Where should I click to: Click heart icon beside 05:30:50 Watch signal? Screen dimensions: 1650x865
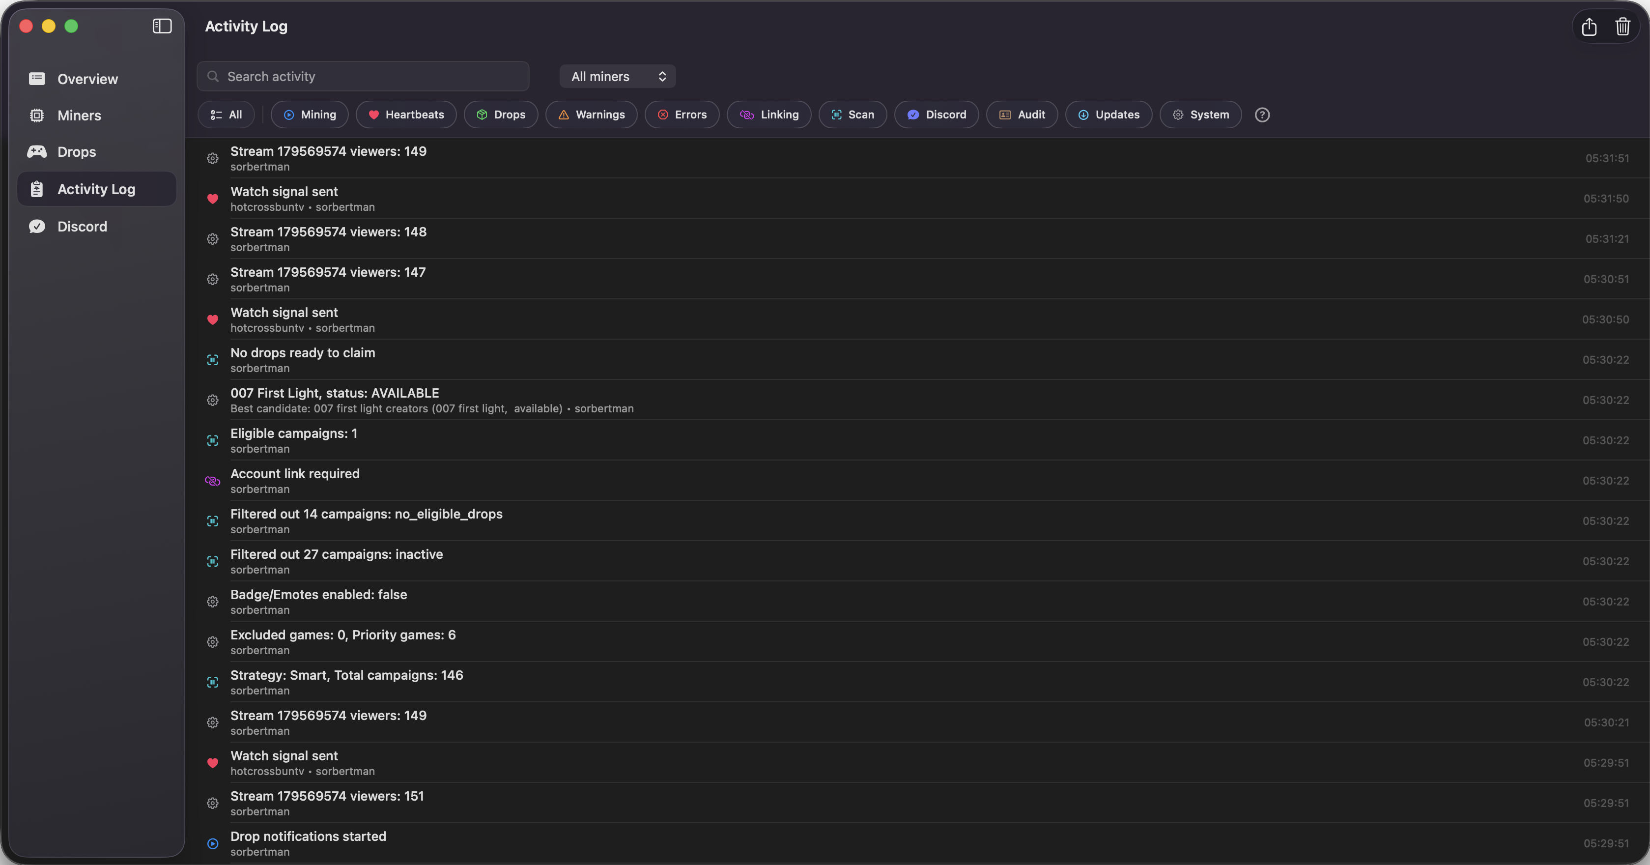(213, 320)
